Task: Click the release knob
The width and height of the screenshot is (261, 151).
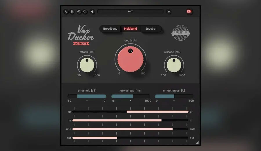Action: (174, 65)
